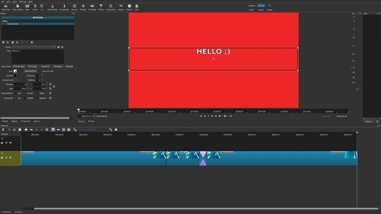Hide the V1 track eye icon
Screen dimensions: 381x214
pyautogui.click(x=11, y=158)
